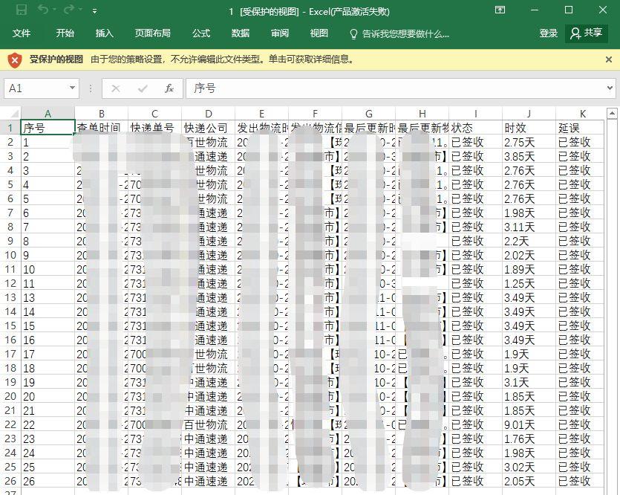Open Customize Quick Access Toolbar dropdown

94,11
